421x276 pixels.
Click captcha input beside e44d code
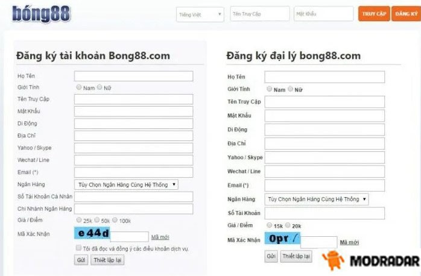(x=129, y=237)
